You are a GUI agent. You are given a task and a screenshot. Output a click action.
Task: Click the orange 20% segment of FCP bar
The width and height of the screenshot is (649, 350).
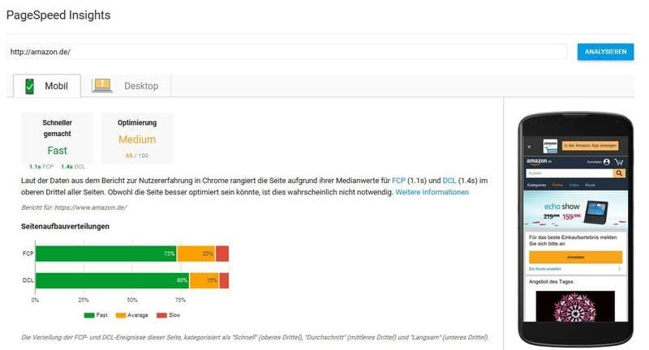point(196,254)
